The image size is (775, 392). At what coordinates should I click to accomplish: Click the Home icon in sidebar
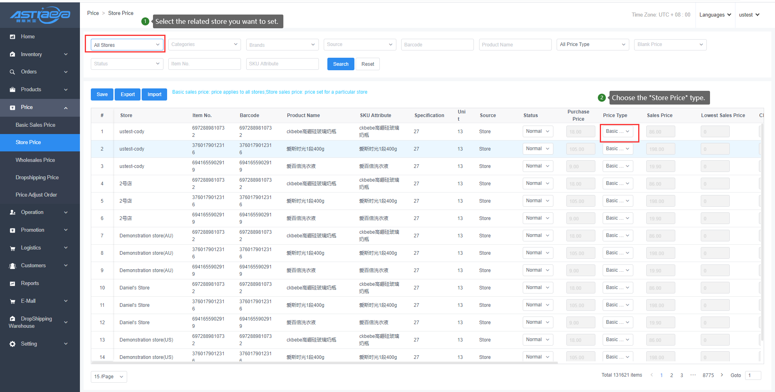point(13,37)
